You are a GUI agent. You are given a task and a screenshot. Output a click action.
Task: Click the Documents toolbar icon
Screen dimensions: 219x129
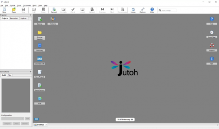point(122,10)
